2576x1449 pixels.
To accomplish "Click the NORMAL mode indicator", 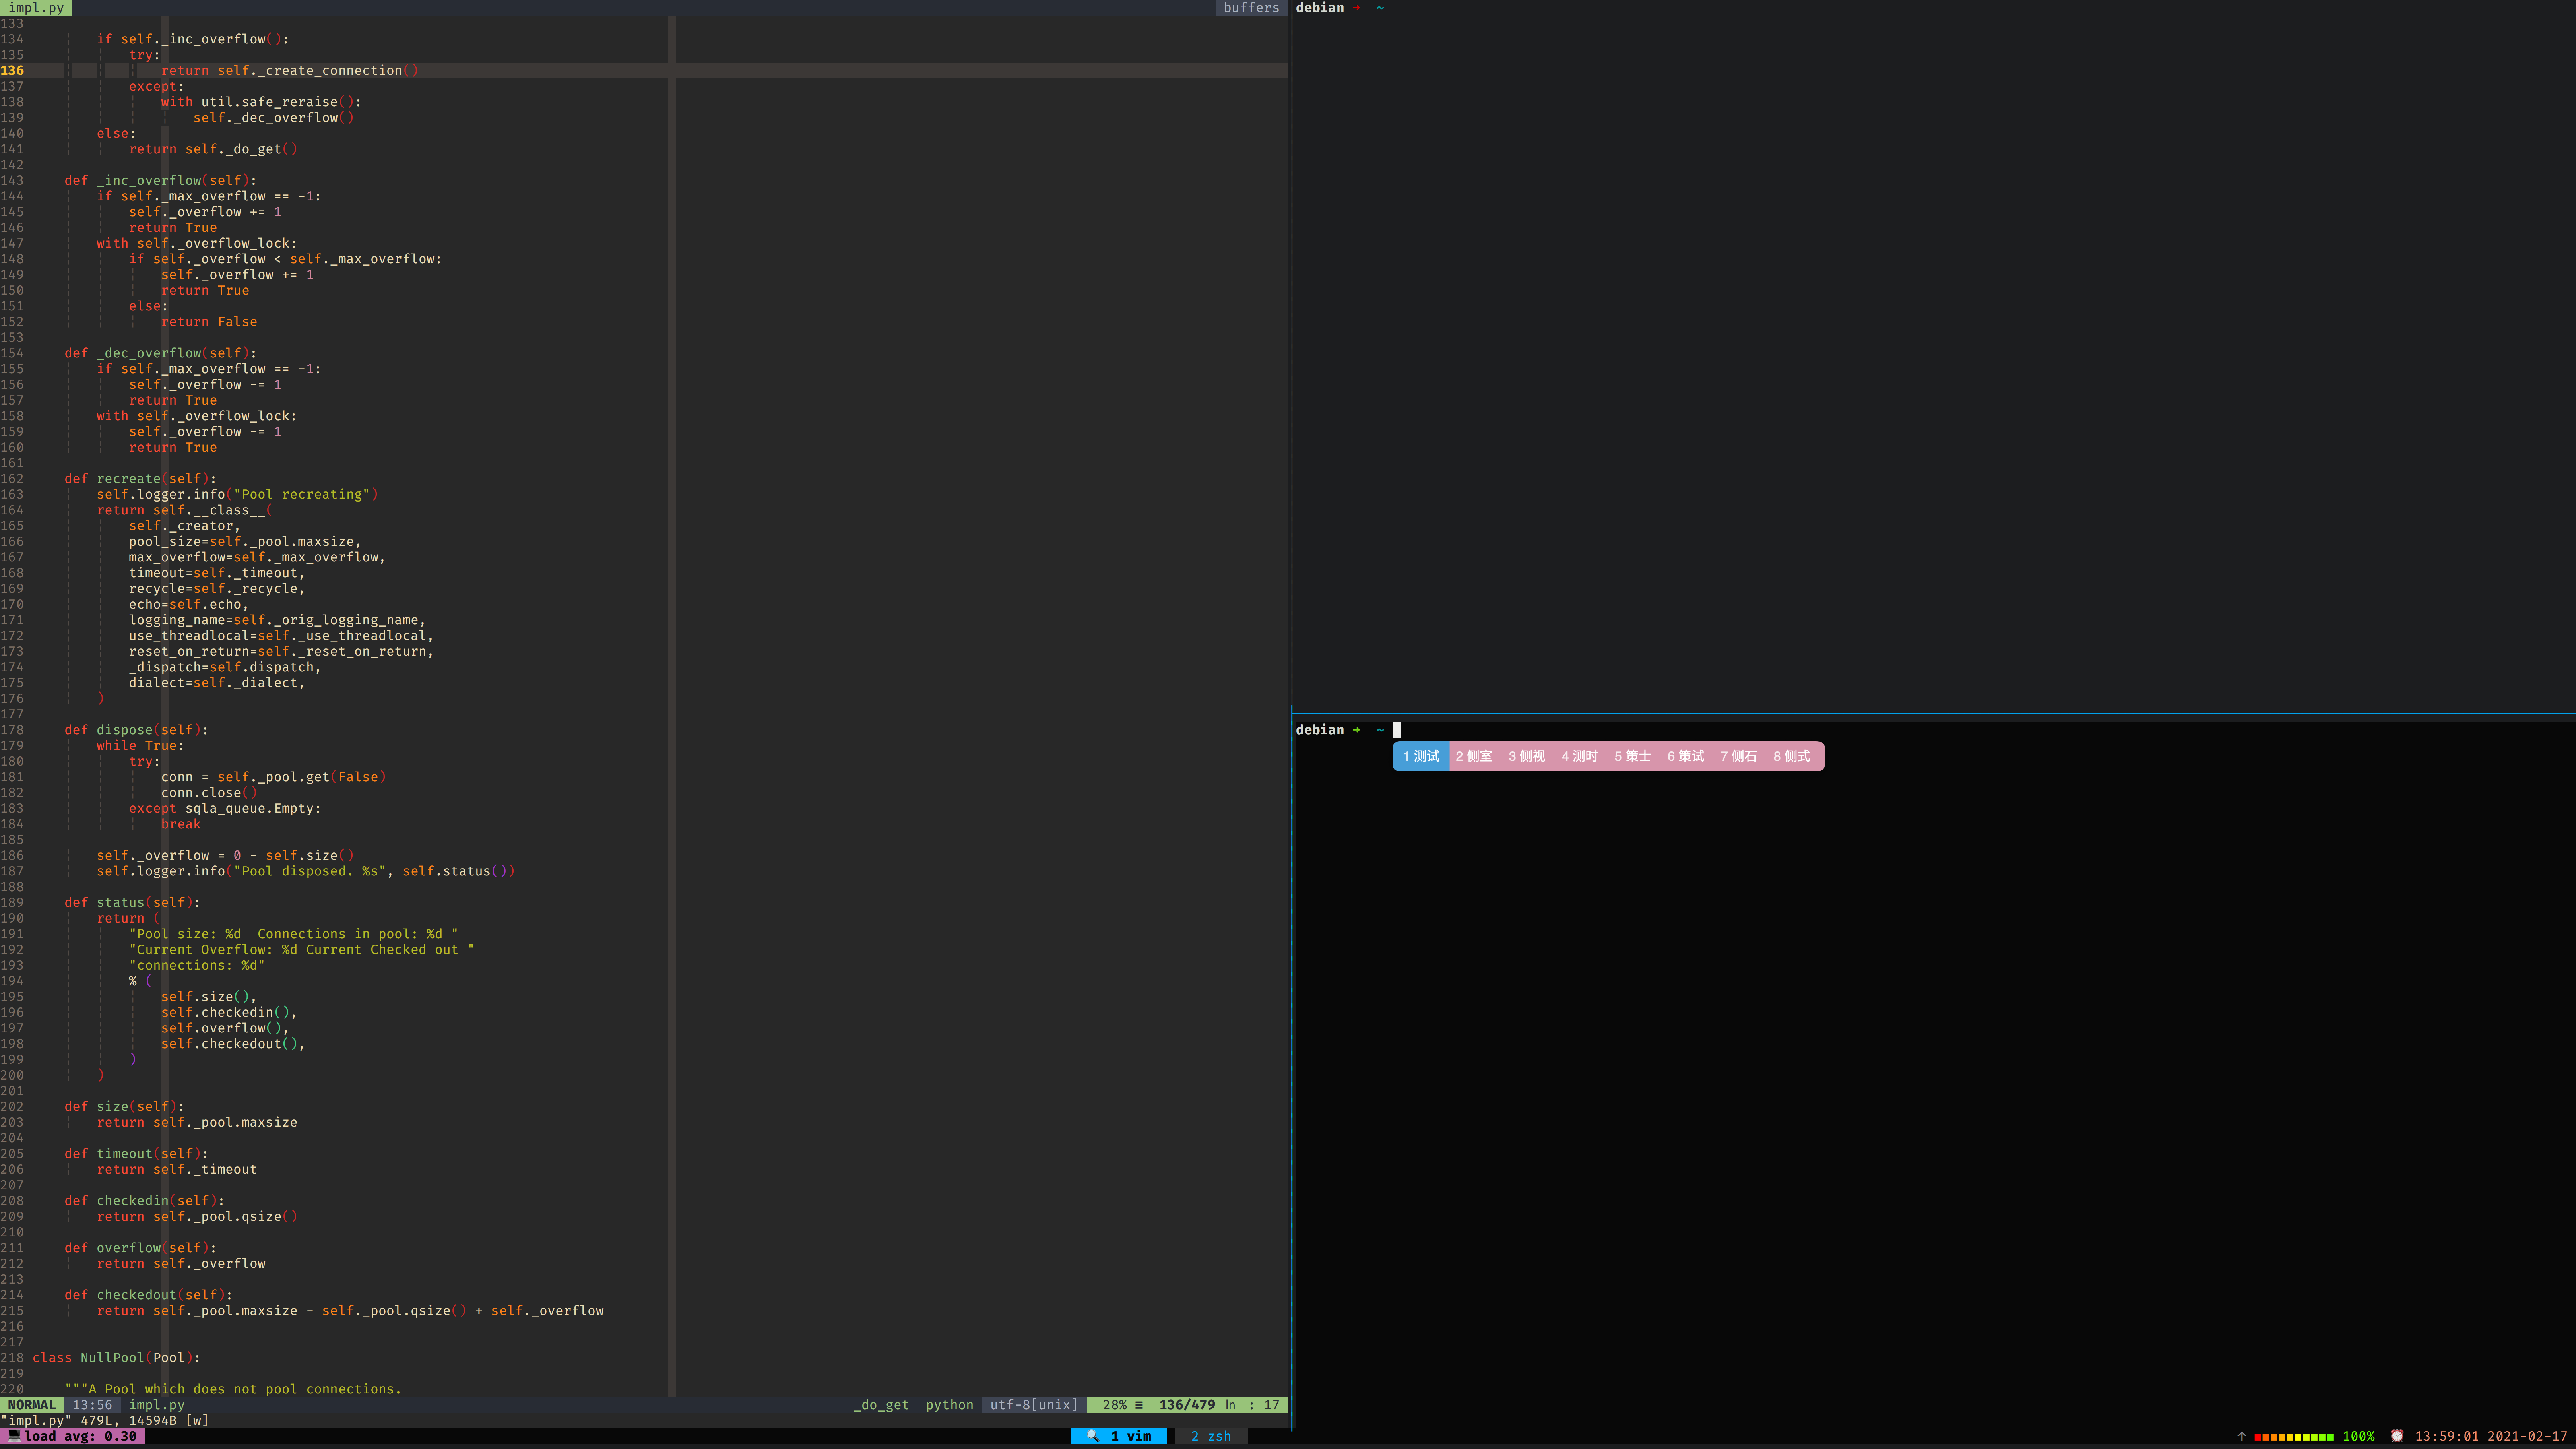I will tap(32, 1405).
